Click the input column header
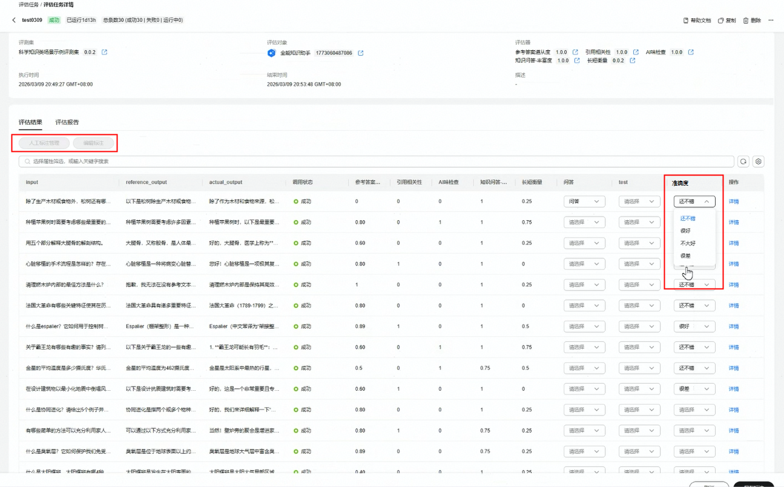This screenshot has height=487, width=784. (x=32, y=182)
